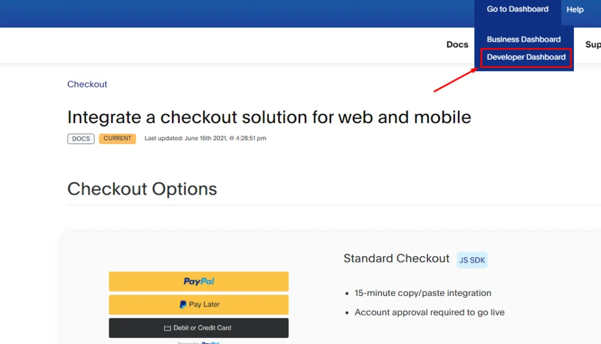Image resolution: width=601 pixels, height=344 pixels.
Task: Open the Developer Dashboard menu entry
Action: pyautogui.click(x=526, y=57)
